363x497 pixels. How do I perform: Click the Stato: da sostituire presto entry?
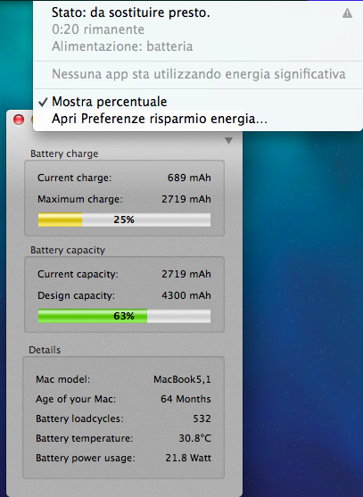pyautogui.click(x=131, y=12)
